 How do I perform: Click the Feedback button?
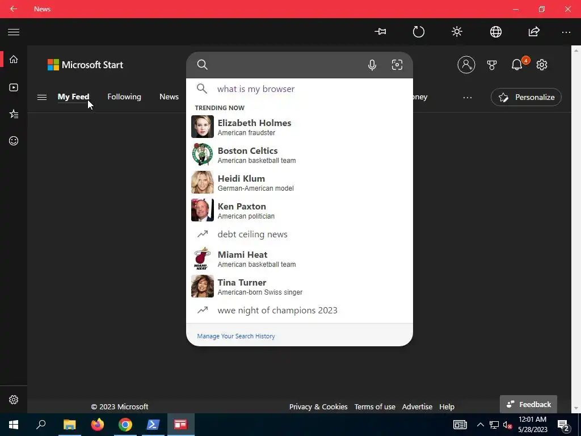[x=528, y=404]
